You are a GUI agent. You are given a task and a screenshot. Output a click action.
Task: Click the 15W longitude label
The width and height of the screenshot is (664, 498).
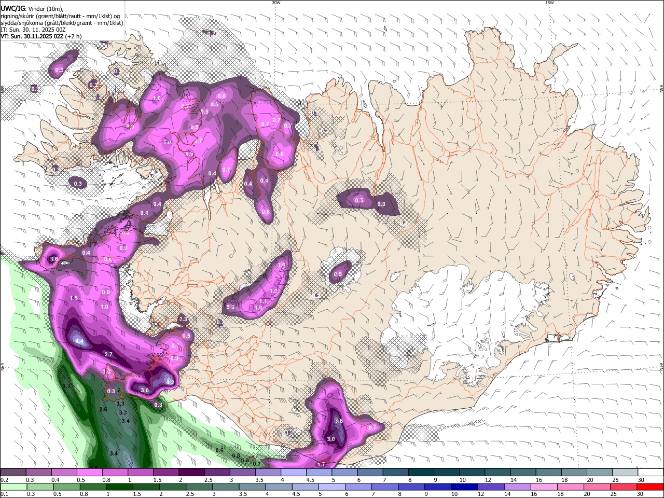point(549,3)
